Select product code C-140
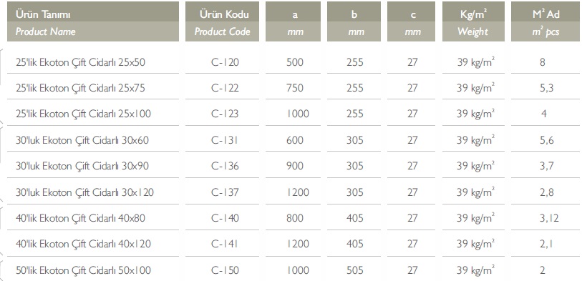Viewport: 582px width, 281px height. point(225,218)
